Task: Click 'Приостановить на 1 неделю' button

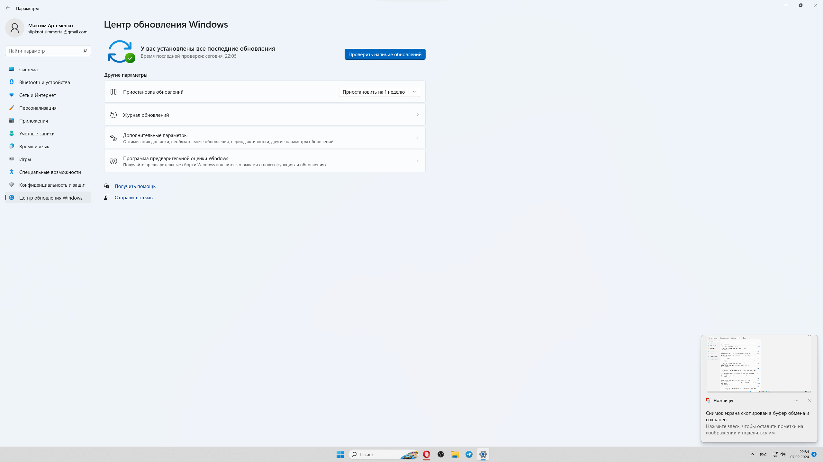Action: click(x=374, y=92)
